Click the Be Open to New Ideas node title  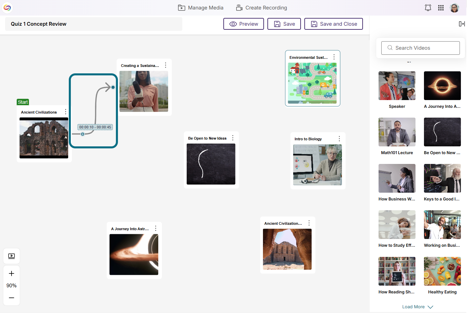(x=207, y=138)
